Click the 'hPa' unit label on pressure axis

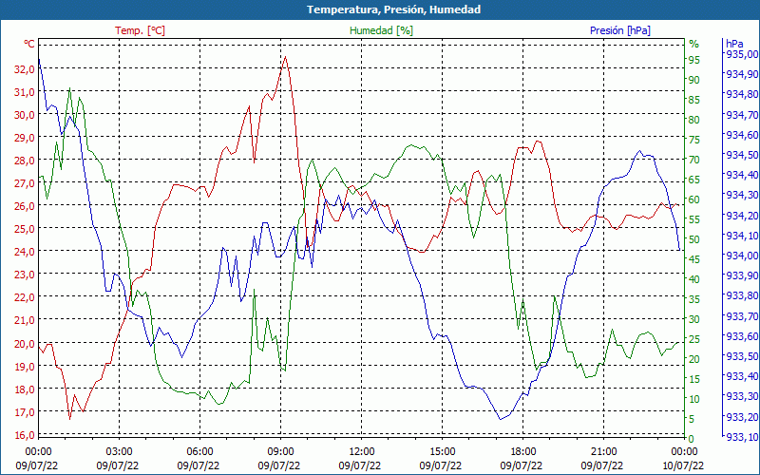click(734, 44)
